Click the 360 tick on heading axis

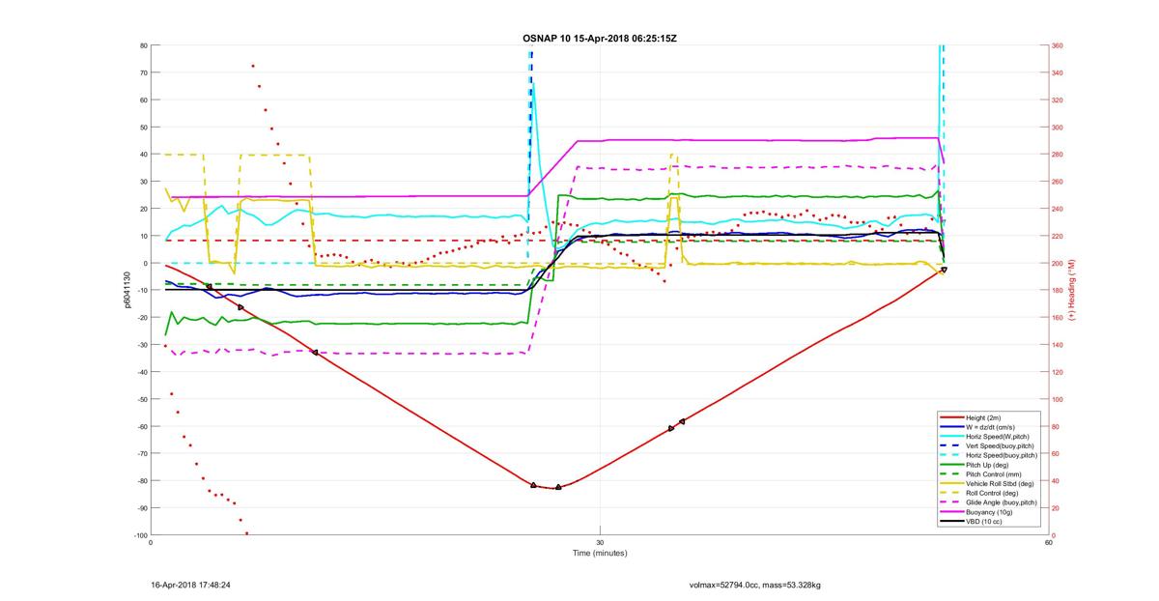(x=1057, y=45)
